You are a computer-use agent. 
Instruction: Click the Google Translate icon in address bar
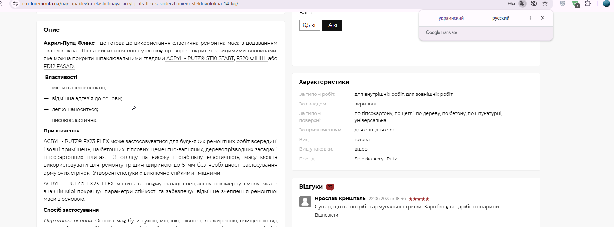coord(522,3)
